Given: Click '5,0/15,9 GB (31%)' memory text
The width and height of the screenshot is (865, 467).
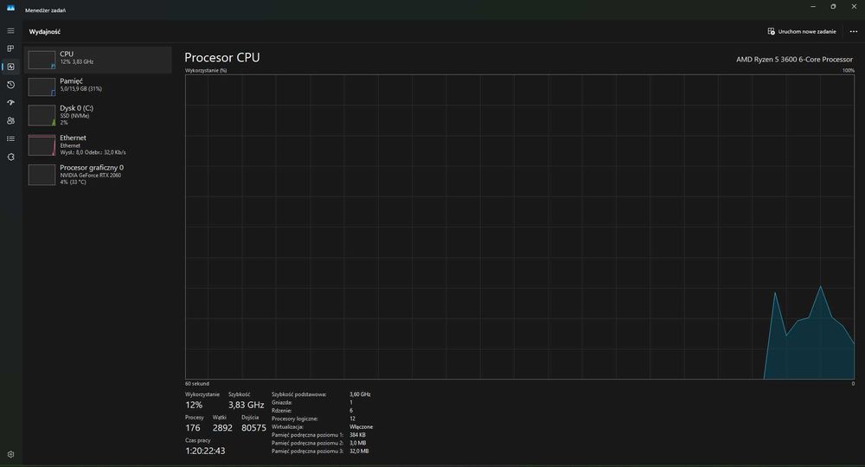Looking at the screenshot, I should [x=81, y=89].
